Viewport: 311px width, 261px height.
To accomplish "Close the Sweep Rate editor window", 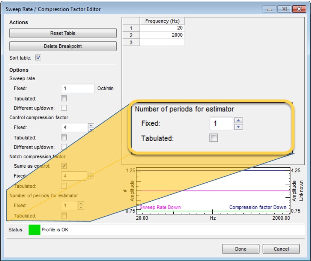I will coord(299,9).
